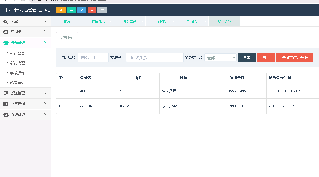This screenshot has height=177, width=319.
Task: Click the people icon beside 会员管理
Action: click(x=6, y=43)
